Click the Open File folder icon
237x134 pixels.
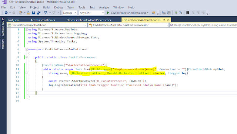click(29, 13)
